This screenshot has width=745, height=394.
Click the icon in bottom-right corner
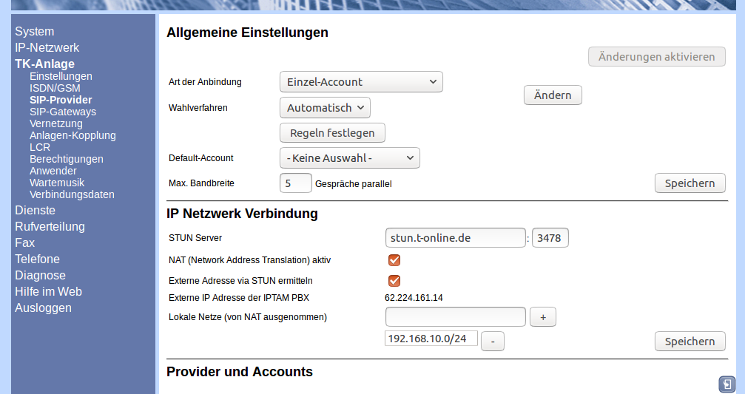[727, 384]
